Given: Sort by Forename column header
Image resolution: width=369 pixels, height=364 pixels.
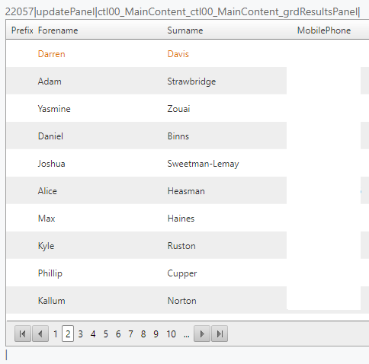Looking at the screenshot, I should tap(58, 30).
